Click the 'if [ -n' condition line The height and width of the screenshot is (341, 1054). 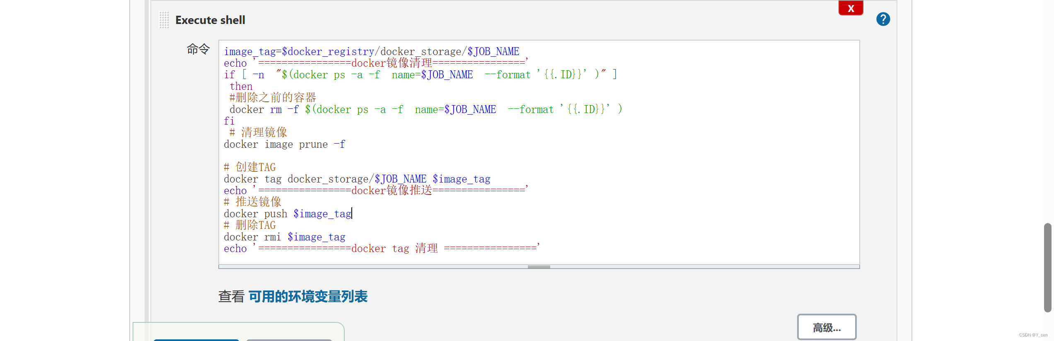421,74
